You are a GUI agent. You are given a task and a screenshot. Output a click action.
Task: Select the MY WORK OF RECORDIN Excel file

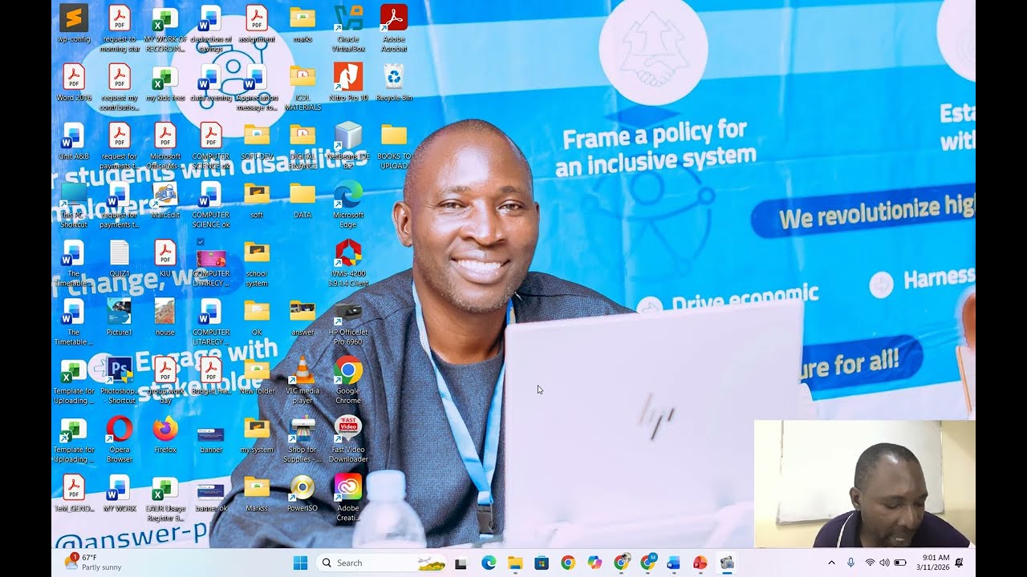click(165, 28)
